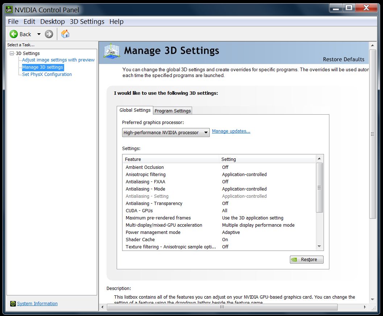Click the horizontal scrollbar left arrow
This screenshot has width=383, height=316.
102,307
